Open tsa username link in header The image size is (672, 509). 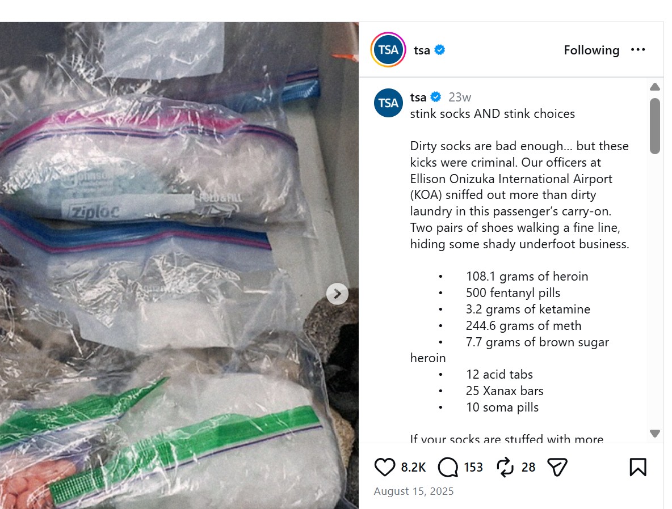tap(422, 50)
